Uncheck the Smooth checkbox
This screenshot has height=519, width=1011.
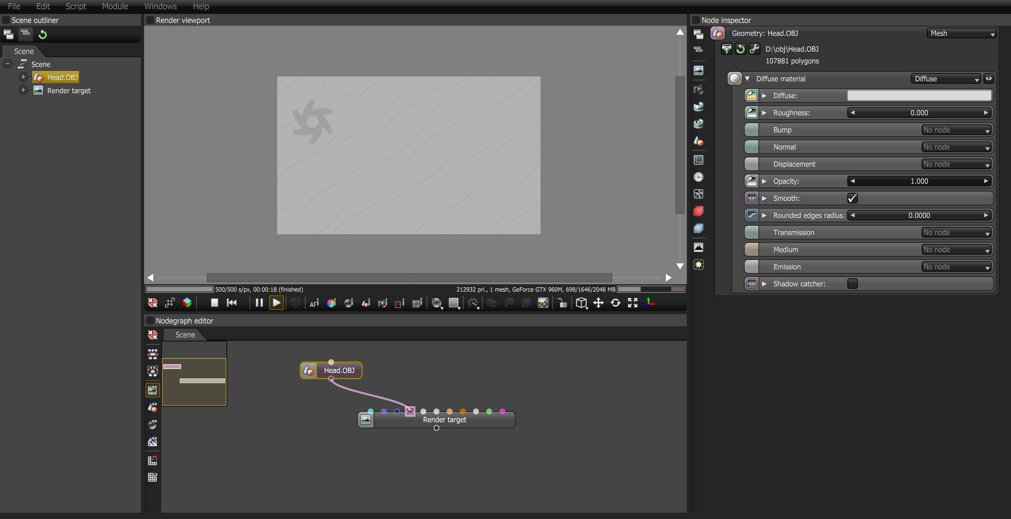point(852,198)
